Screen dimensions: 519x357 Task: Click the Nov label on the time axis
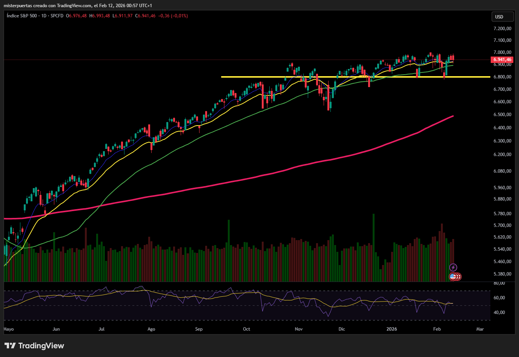coord(299,329)
